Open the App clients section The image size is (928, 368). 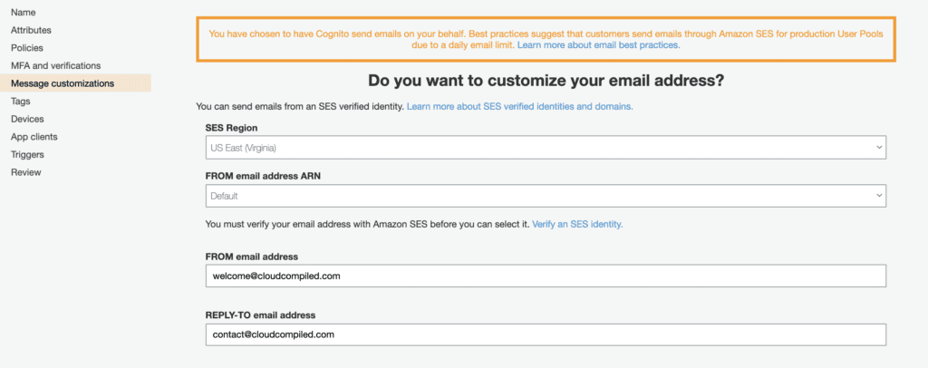pos(34,137)
